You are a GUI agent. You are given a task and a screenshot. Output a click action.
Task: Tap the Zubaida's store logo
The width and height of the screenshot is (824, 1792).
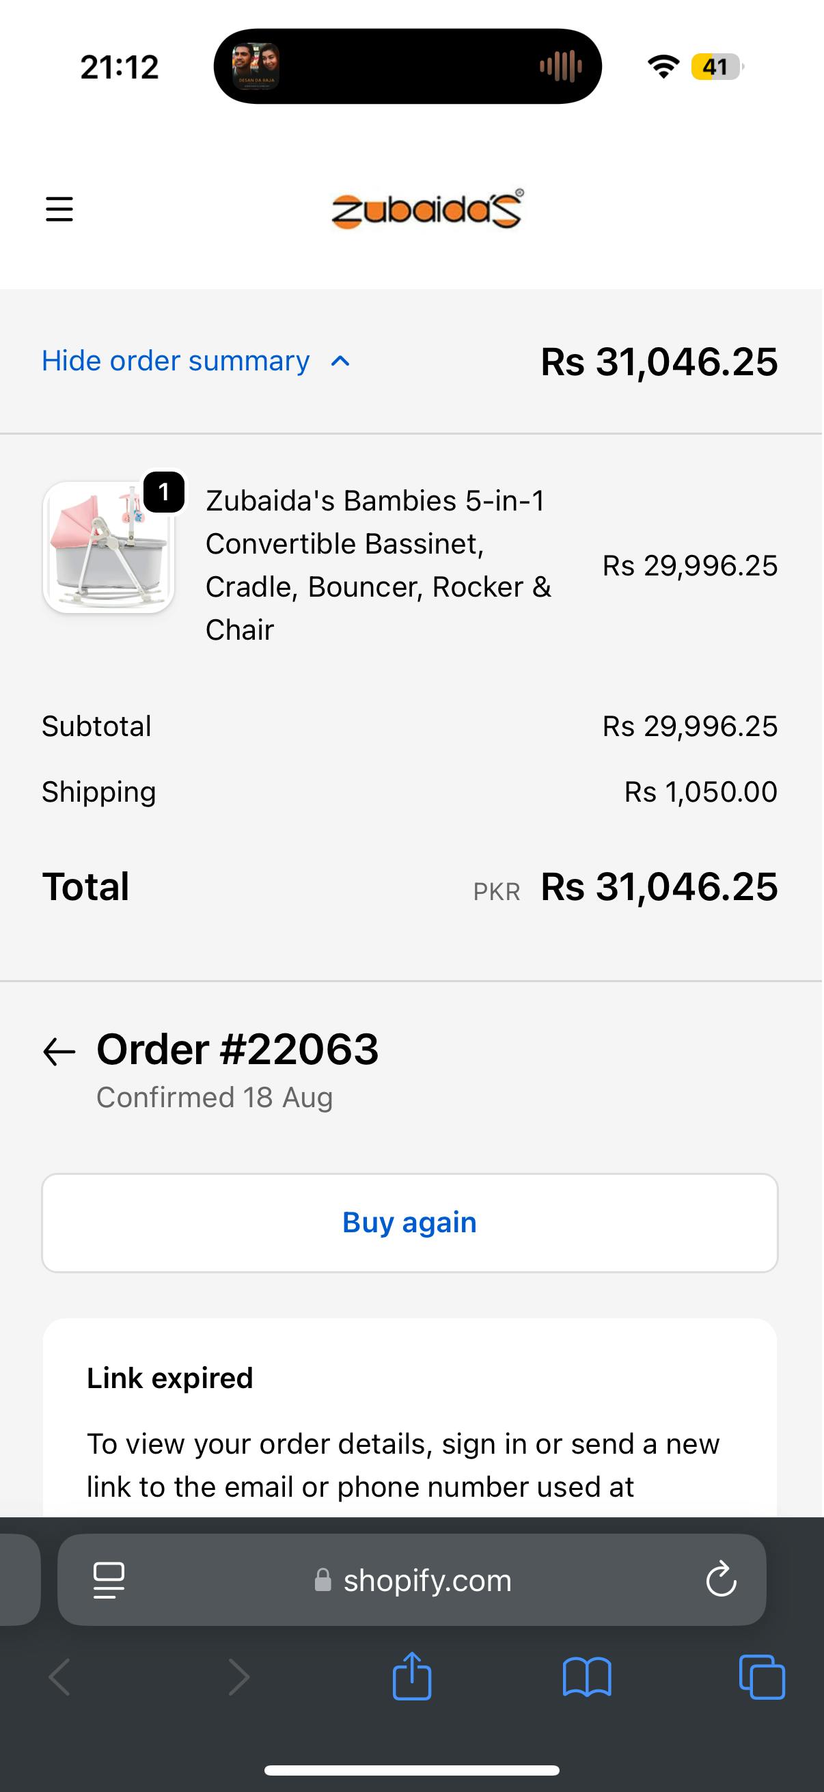pyautogui.click(x=427, y=208)
